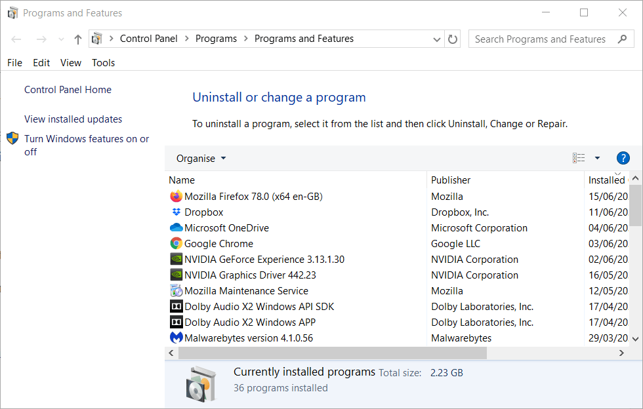Image resolution: width=643 pixels, height=409 pixels.
Task: Expand the chevron before Control Panel breadcrumb
Action: coord(111,39)
